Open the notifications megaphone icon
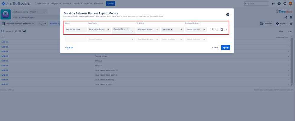The image size is (295, 121). pos(273,4)
